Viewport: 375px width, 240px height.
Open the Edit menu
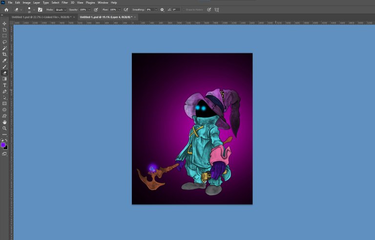18,2
